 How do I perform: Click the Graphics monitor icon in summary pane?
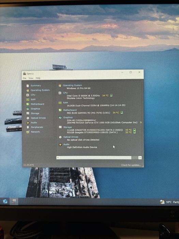pyautogui.click(x=60, y=117)
